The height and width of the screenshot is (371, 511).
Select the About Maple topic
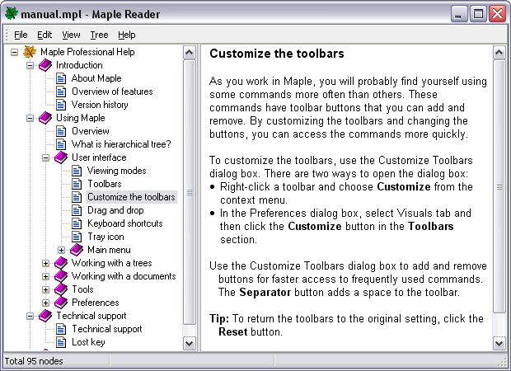tap(96, 78)
